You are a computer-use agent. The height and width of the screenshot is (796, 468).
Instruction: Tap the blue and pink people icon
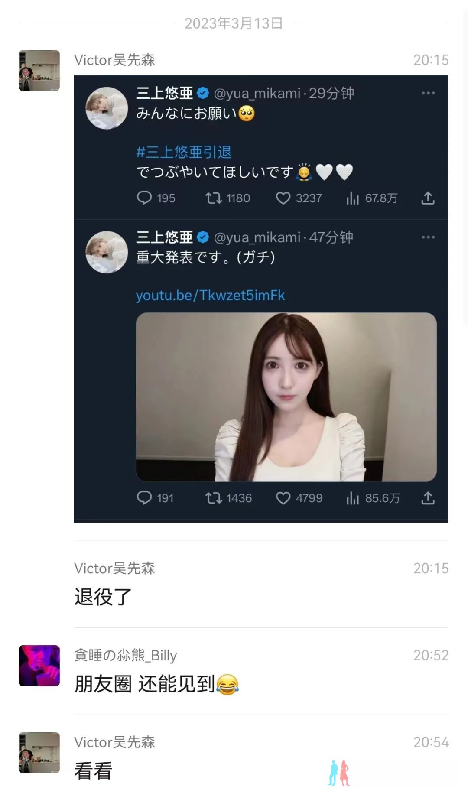(339, 773)
